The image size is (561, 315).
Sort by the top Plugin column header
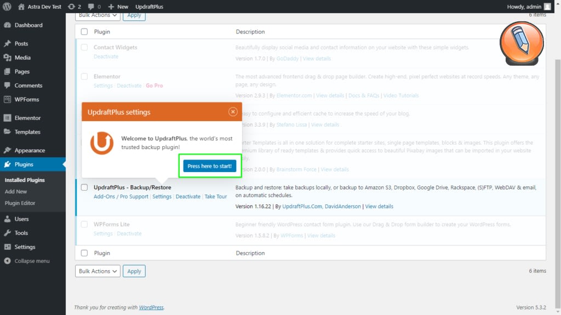pos(102,32)
